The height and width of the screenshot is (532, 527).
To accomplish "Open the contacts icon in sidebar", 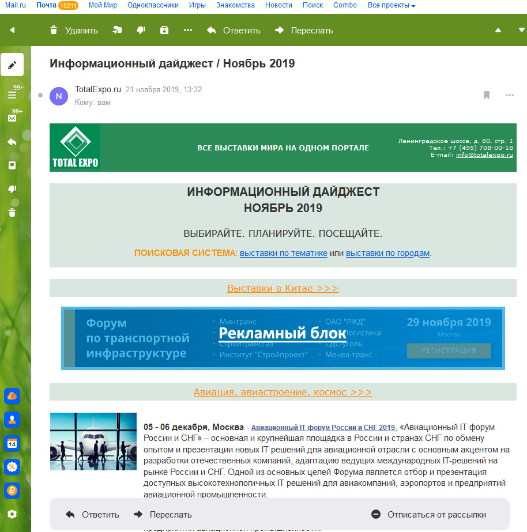I will point(12,420).
